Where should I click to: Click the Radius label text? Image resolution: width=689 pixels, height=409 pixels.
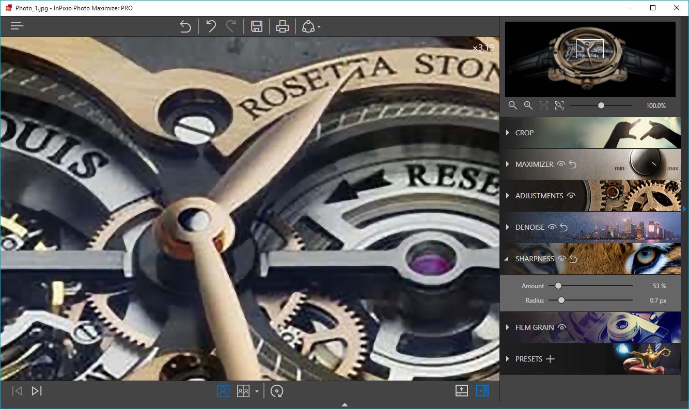pyautogui.click(x=535, y=300)
